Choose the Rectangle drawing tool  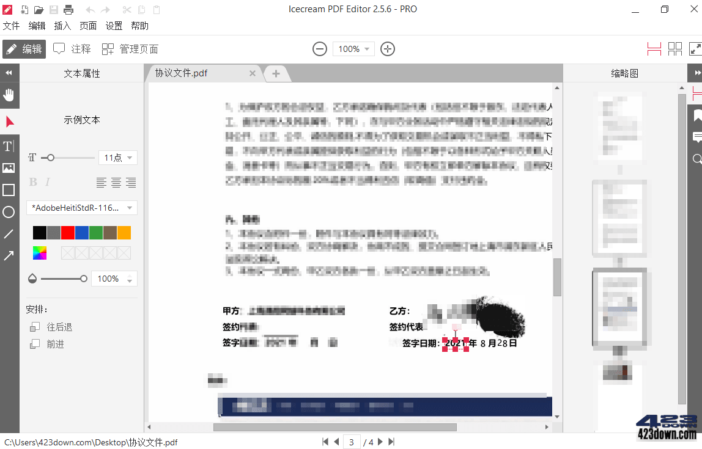tap(9, 190)
